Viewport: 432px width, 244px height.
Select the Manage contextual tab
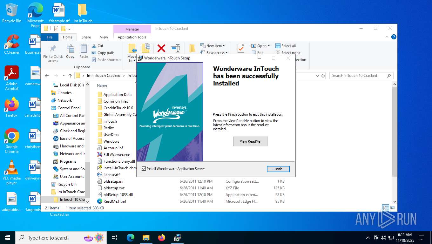(x=132, y=29)
